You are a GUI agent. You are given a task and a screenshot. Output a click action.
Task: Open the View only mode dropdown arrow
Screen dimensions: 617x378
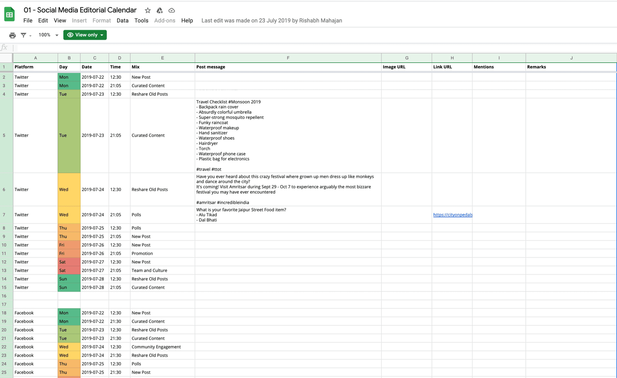102,35
